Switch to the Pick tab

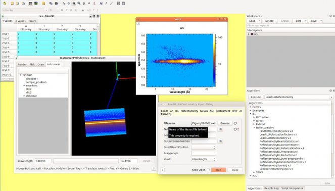coord(32,64)
